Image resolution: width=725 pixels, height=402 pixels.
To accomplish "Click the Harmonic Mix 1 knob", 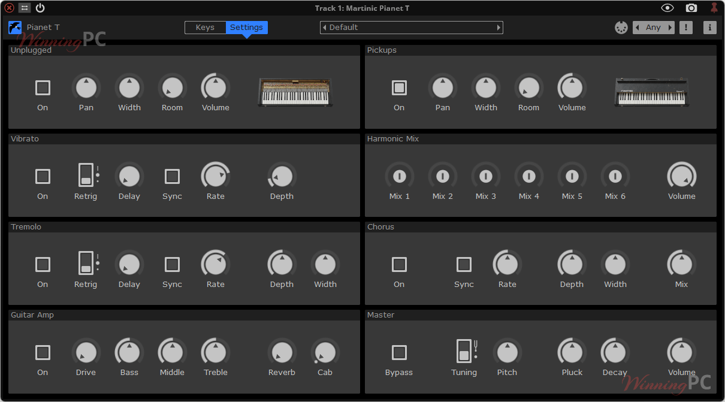I will click(400, 176).
